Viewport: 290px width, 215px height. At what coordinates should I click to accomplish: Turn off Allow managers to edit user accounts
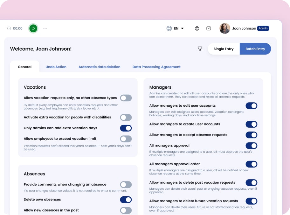(x=251, y=106)
